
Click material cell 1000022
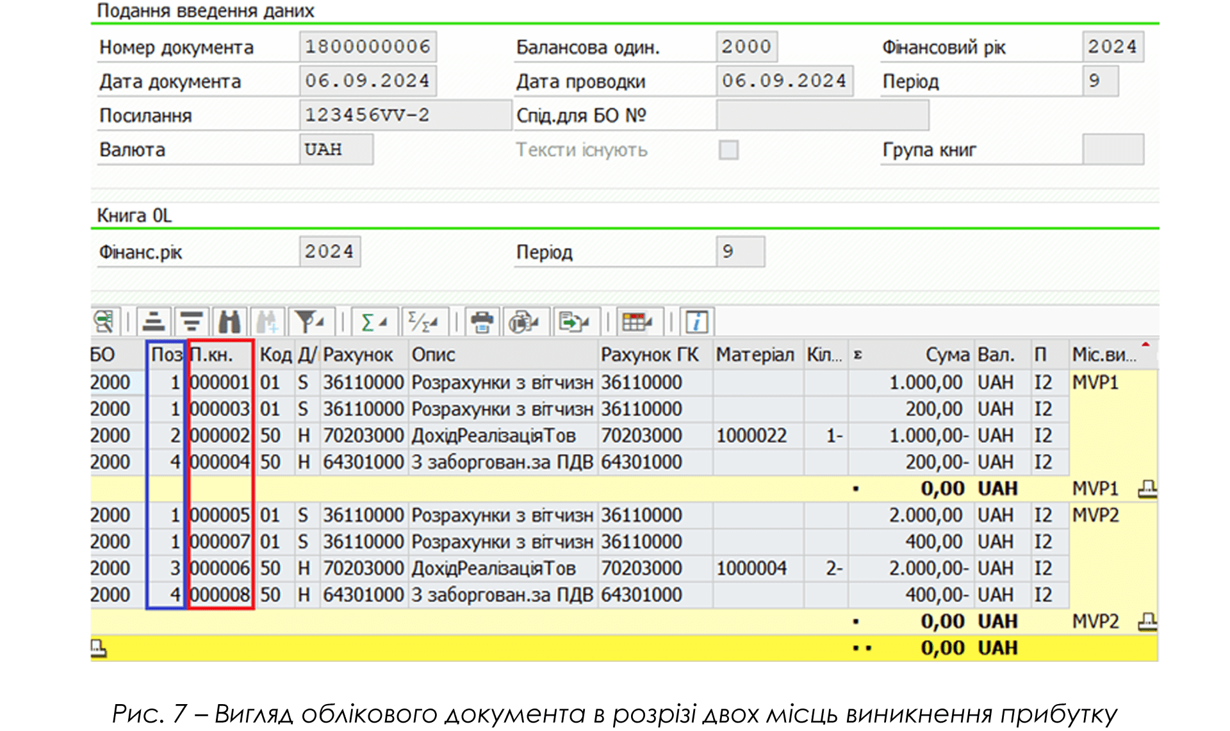pos(758,436)
